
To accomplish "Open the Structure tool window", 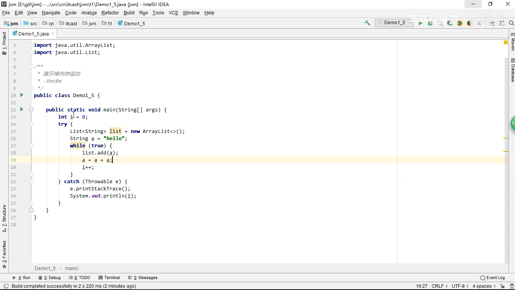I will tap(4, 218).
